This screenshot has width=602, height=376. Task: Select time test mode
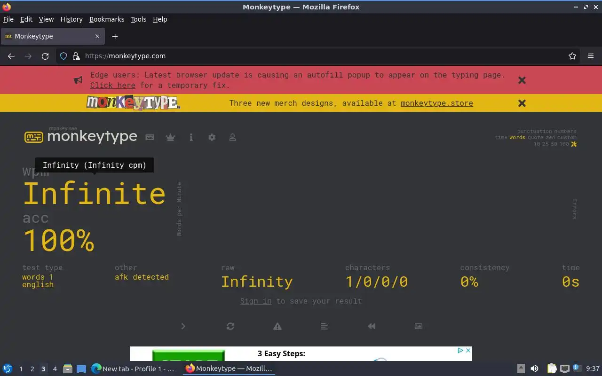tap(501, 138)
